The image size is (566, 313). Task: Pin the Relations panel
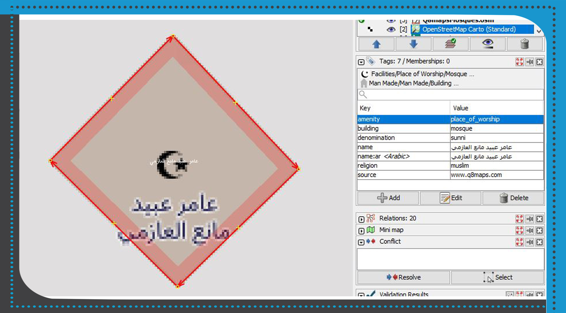pos(530,219)
